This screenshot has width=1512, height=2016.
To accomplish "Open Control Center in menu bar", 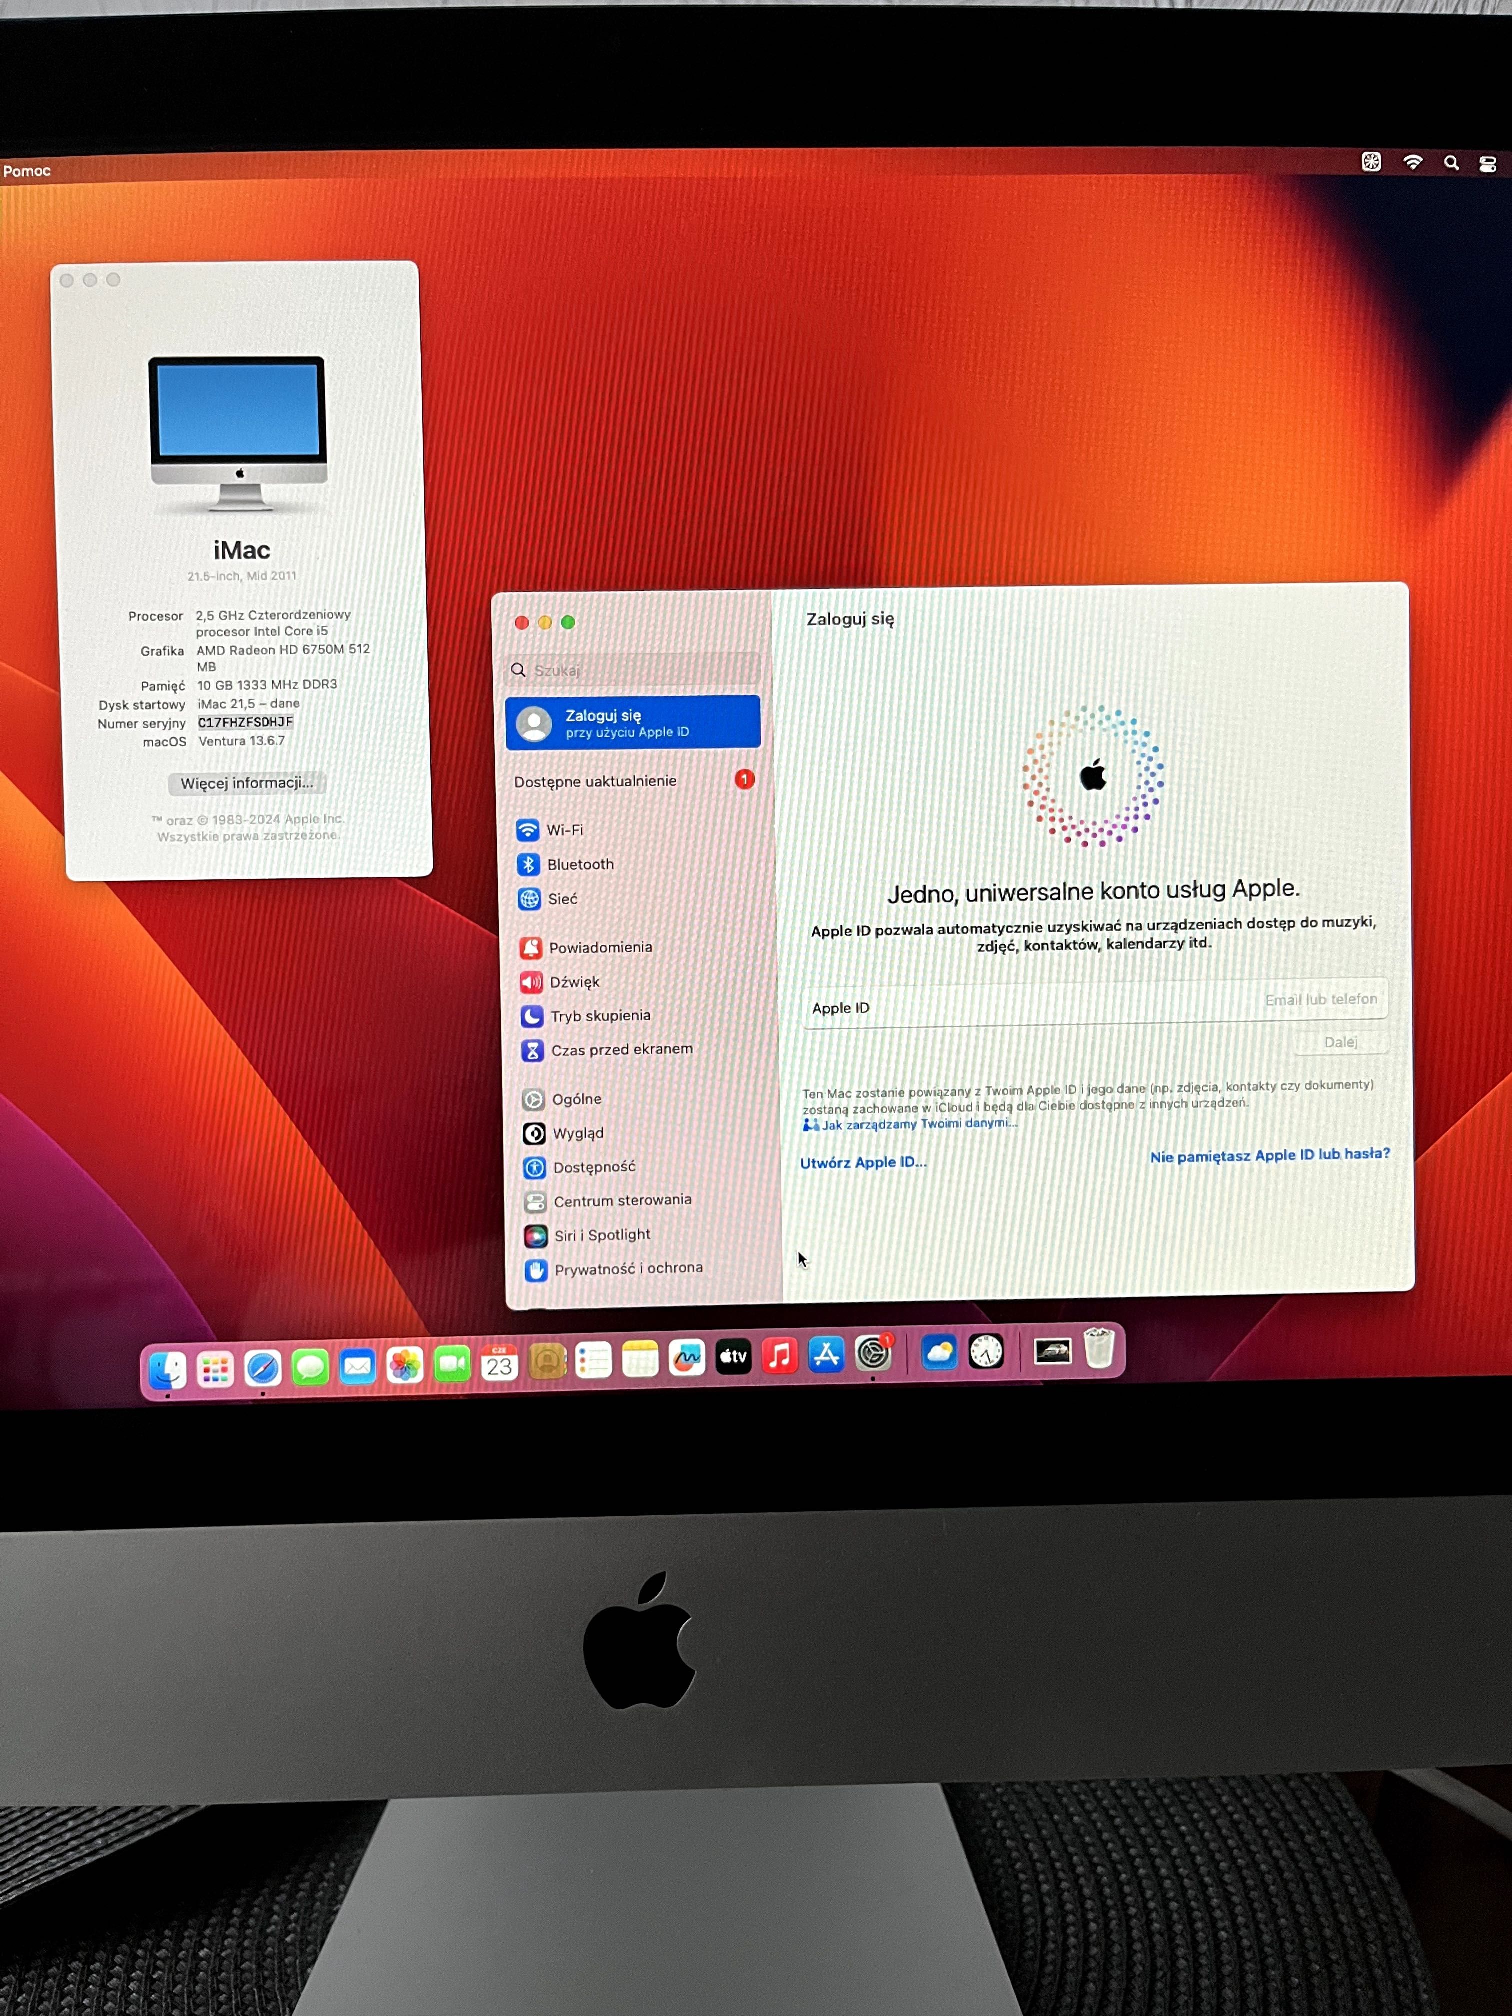I will (x=1488, y=164).
